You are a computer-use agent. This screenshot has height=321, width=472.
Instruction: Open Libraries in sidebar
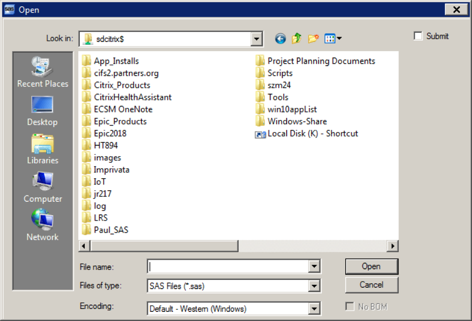point(43,149)
